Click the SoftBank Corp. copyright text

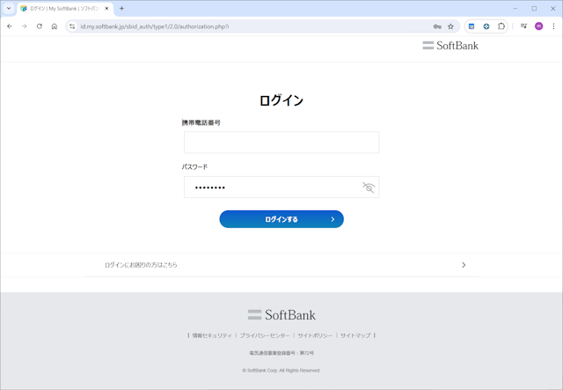281,371
